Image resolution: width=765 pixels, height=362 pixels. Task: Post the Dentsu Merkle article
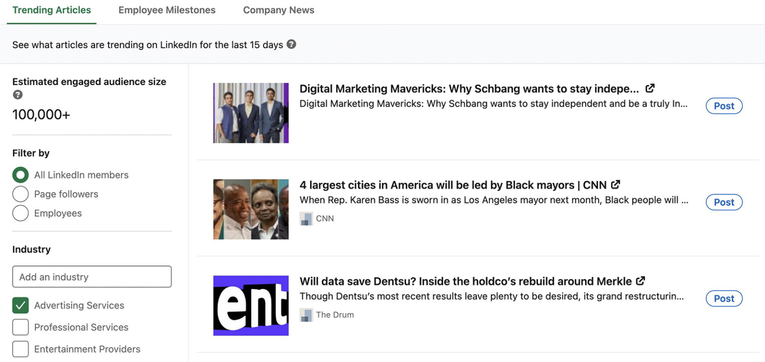[724, 298]
